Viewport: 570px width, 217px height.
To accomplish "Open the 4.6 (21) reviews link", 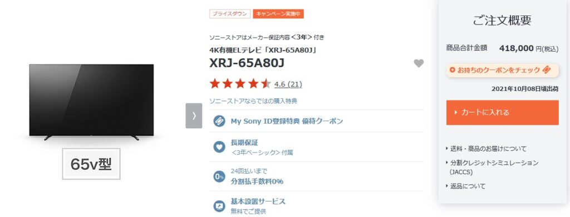I will pos(288,84).
